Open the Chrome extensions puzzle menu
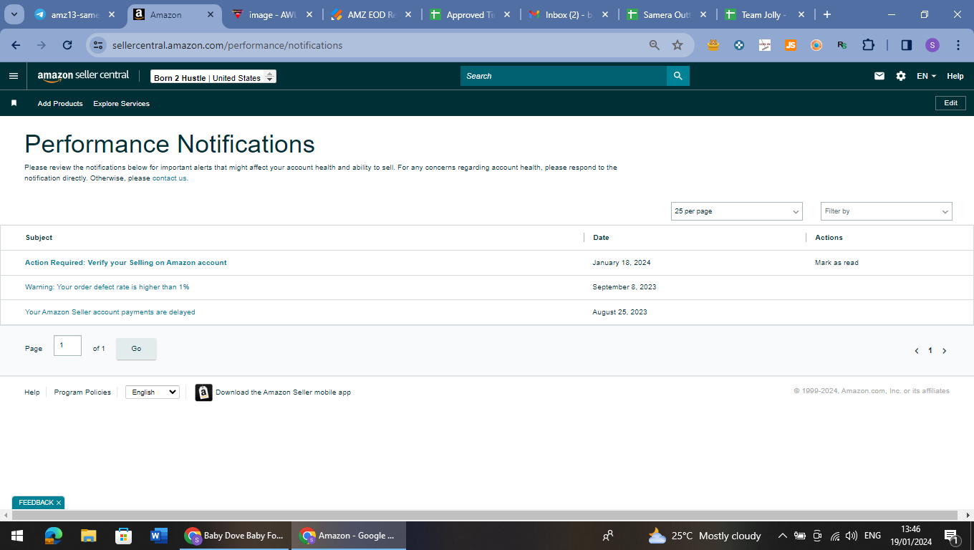The width and height of the screenshot is (974, 550). [x=868, y=45]
